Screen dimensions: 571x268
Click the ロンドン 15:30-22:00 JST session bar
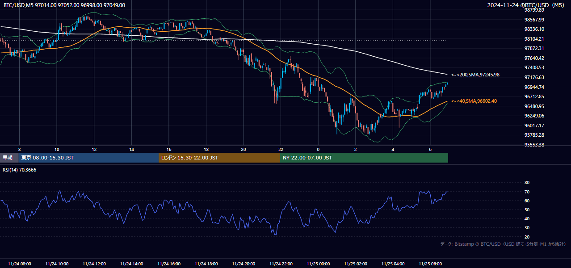(219, 158)
